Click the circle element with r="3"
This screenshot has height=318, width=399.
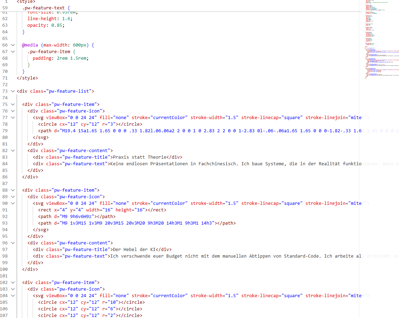pos(90,124)
